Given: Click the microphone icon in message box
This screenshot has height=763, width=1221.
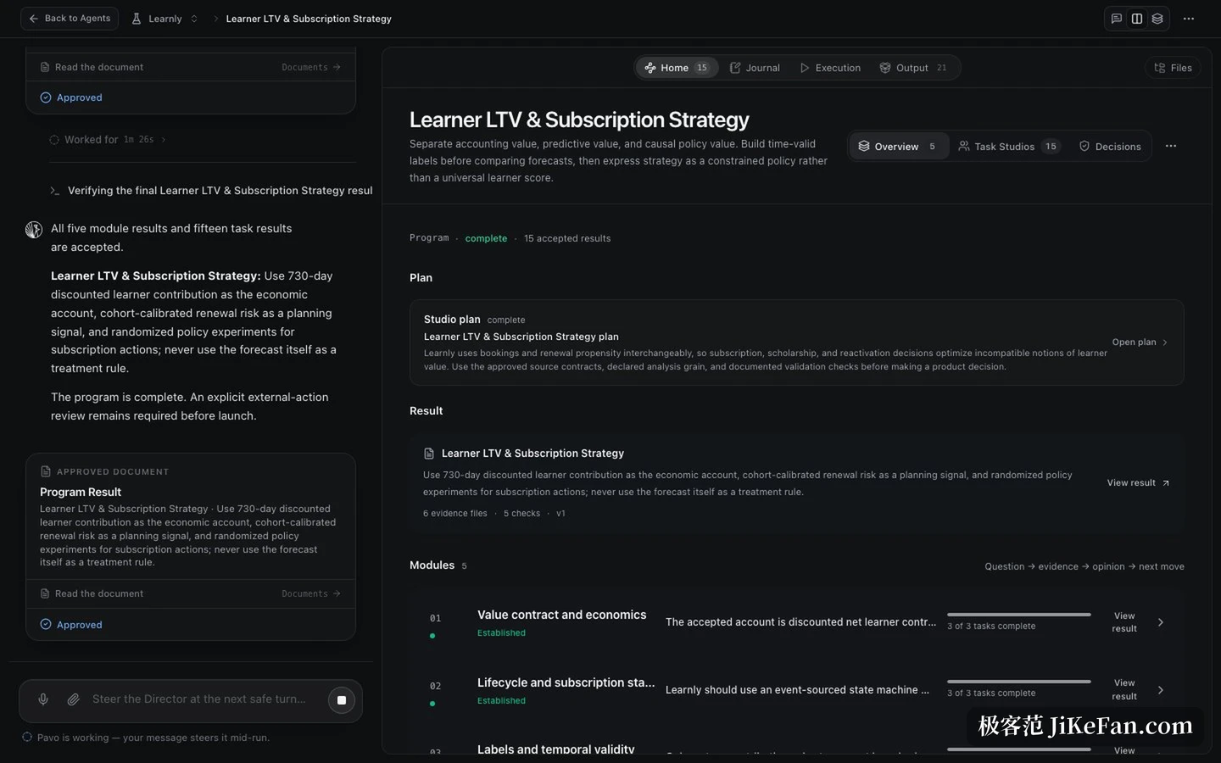Looking at the screenshot, I should point(43,699).
